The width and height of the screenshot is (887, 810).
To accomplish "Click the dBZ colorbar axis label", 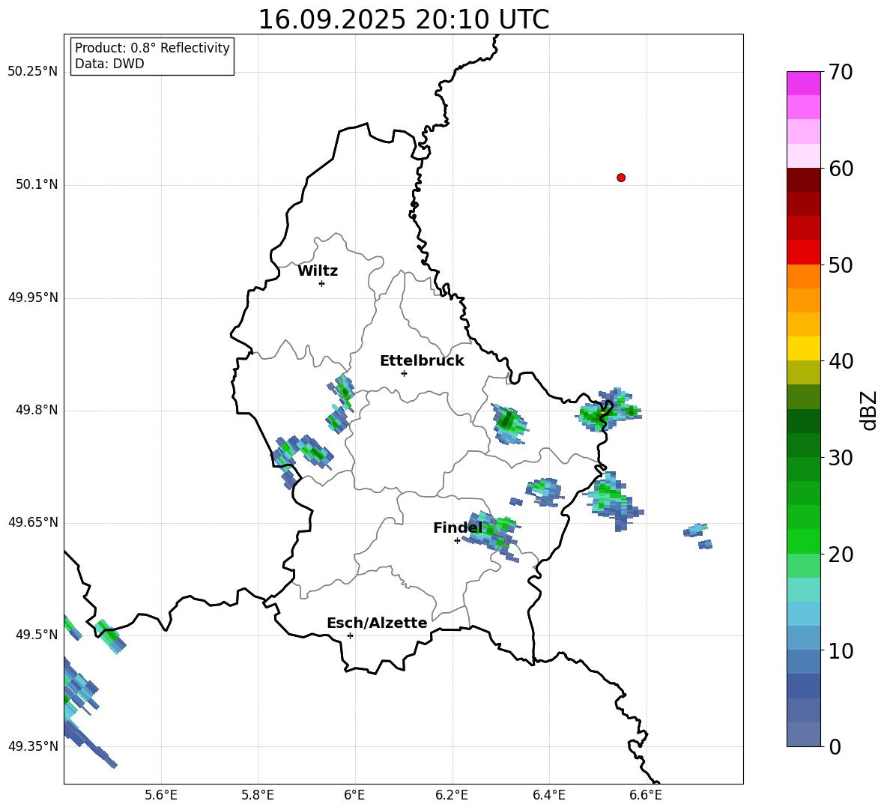I will [x=869, y=410].
